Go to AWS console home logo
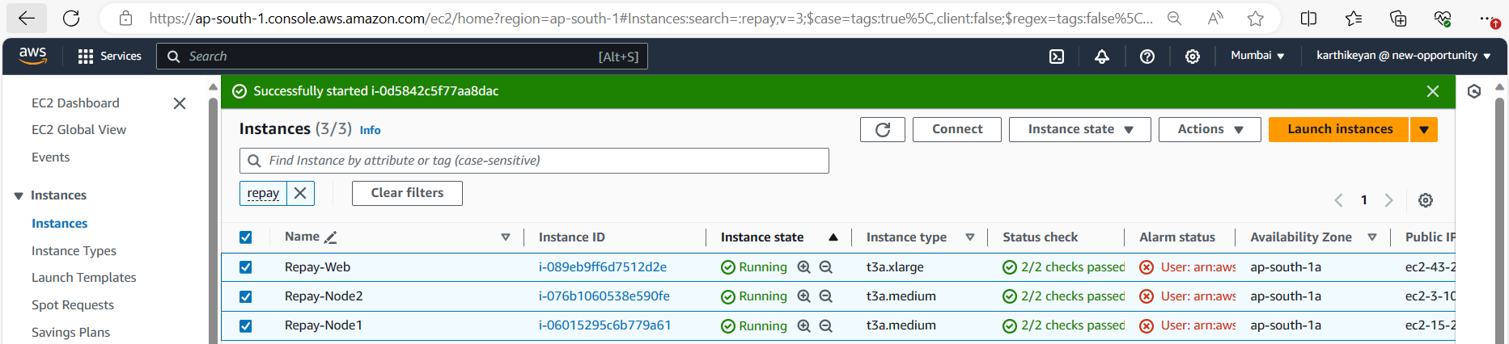The height and width of the screenshot is (344, 1509). click(x=33, y=56)
